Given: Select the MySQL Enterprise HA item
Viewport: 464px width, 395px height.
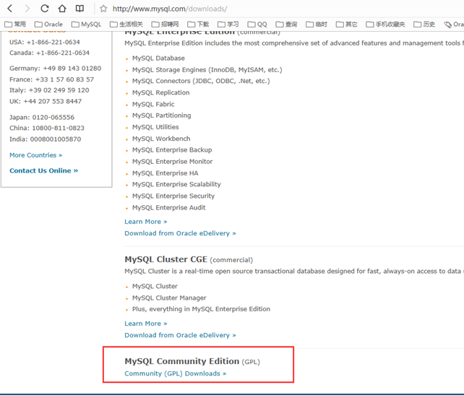Looking at the screenshot, I should coord(165,173).
